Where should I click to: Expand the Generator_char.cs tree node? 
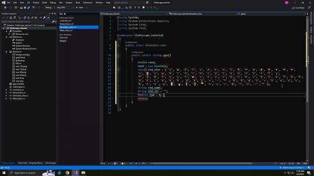[6, 96]
